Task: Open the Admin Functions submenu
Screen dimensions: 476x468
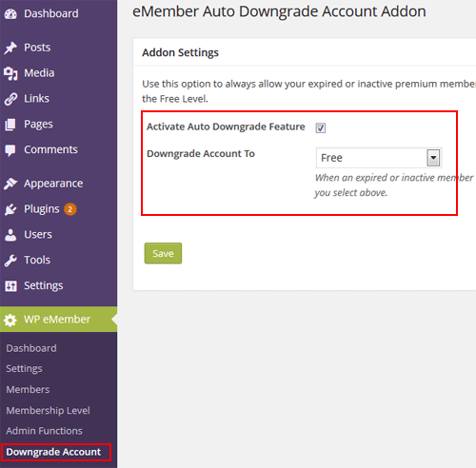Action: click(44, 431)
